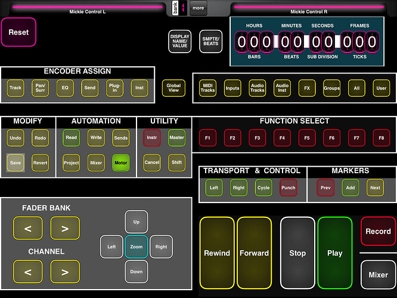Click Redo in Modify section

[x=41, y=138]
